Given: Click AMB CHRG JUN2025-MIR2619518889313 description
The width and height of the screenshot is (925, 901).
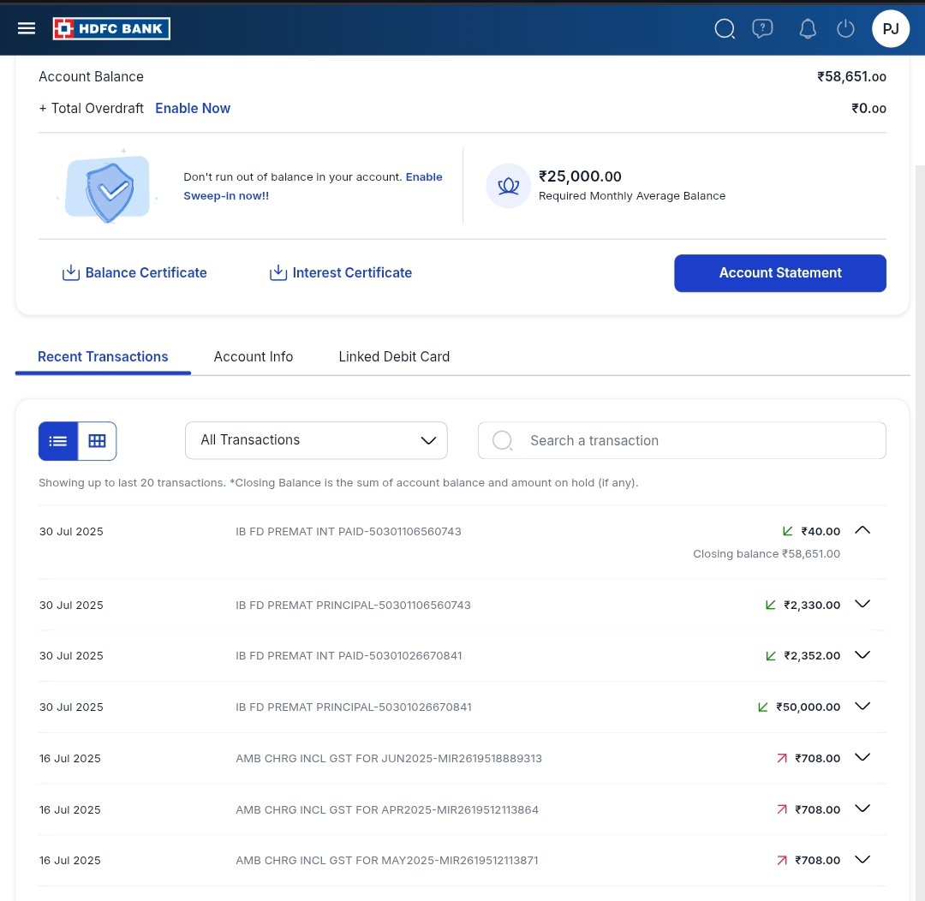Looking at the screenshot, I should click(389, 758).
